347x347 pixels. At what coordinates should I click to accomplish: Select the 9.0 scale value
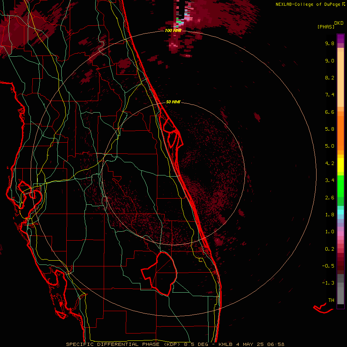[330, 61]
